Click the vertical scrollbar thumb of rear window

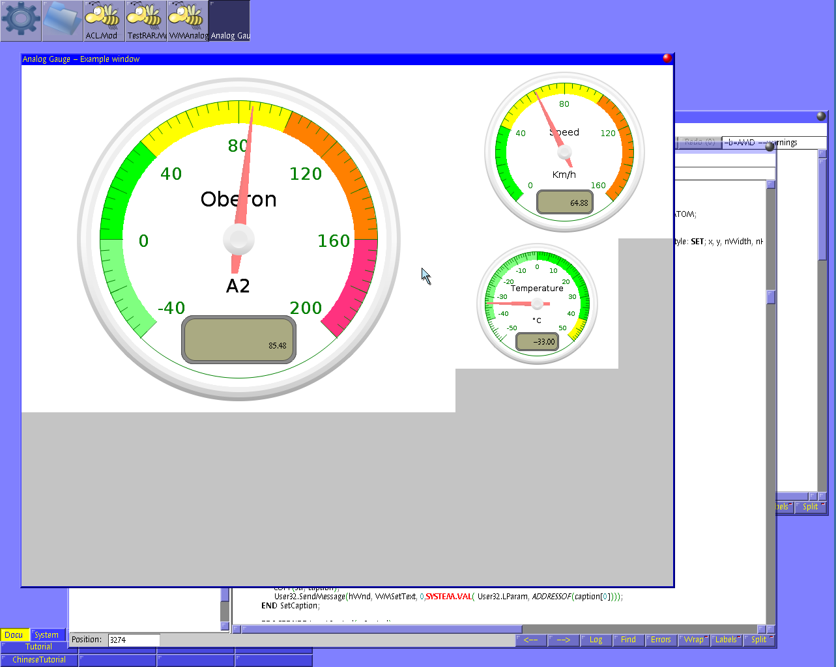tap(822, 208)
